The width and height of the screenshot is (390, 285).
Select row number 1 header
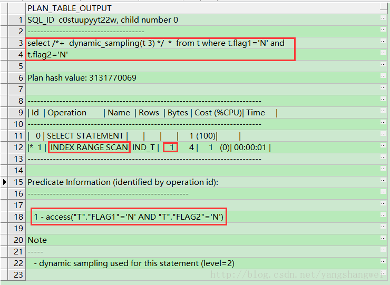click(x=17, y=20)
